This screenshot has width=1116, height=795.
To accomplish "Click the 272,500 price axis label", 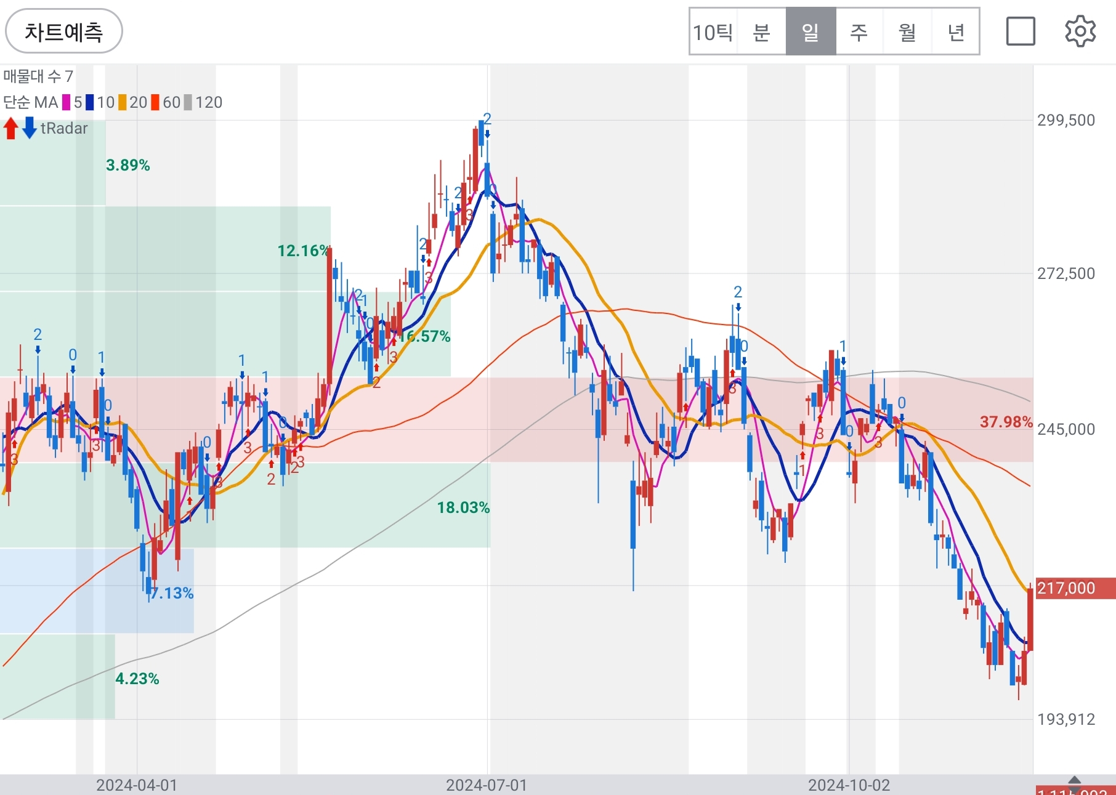I will click(1066, 273).
